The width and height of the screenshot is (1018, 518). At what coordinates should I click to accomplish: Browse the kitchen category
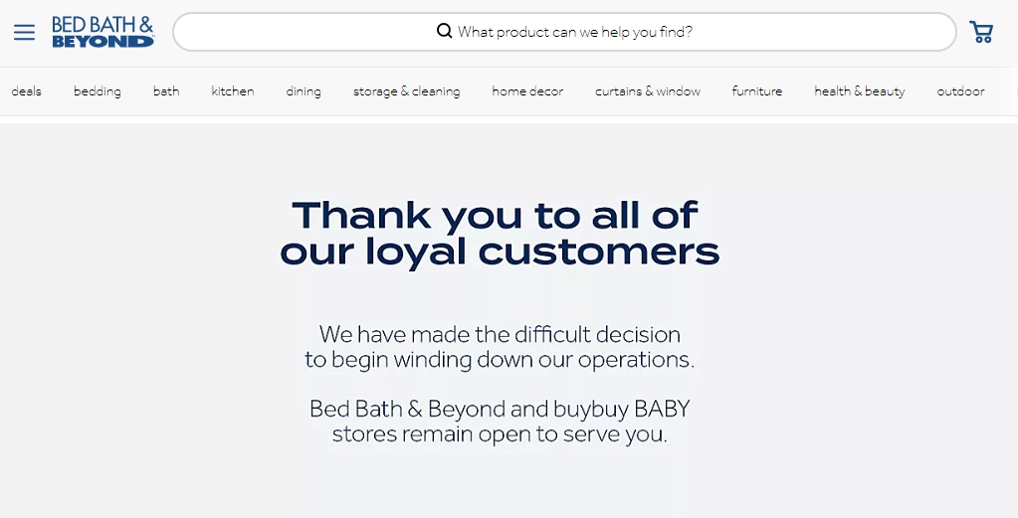(x=233, y=91)
